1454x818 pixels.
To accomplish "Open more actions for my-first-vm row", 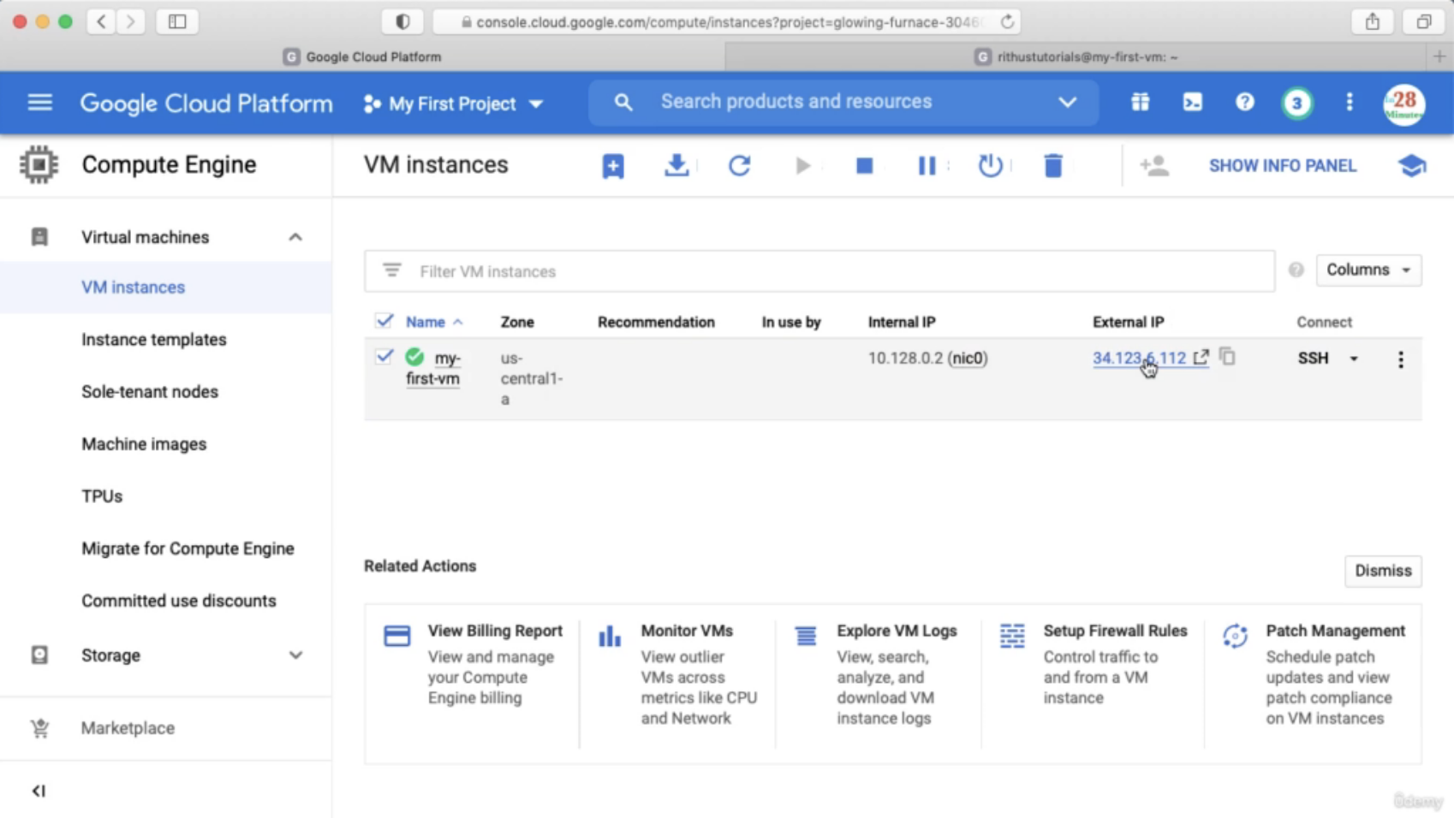I will [1401, 359].
